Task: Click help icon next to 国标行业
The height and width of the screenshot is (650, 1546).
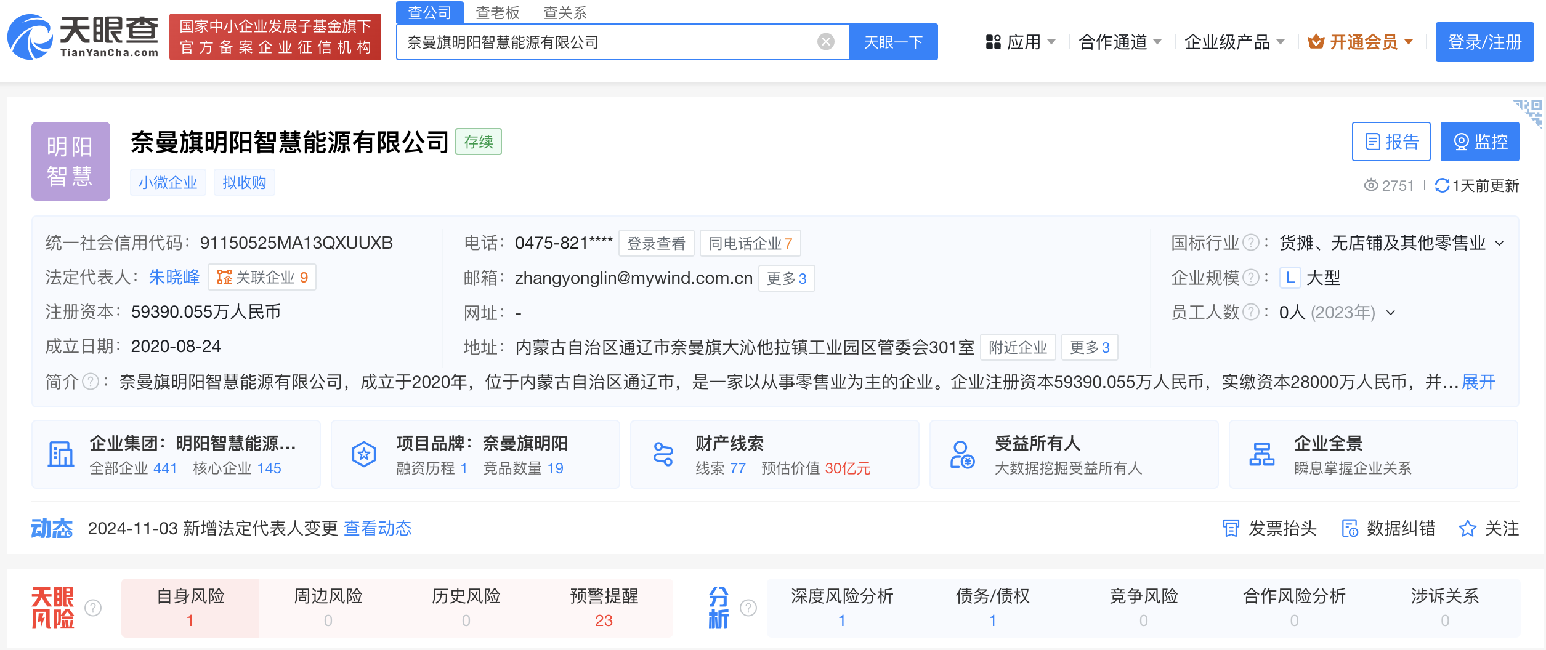Action: (x=1250, y=243)
